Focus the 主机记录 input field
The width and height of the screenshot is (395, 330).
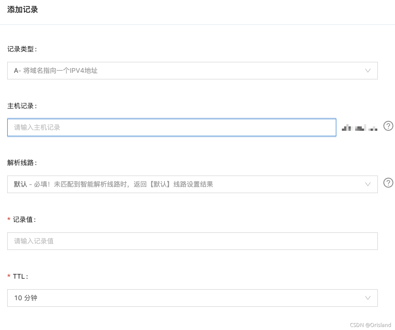(171, 127)
